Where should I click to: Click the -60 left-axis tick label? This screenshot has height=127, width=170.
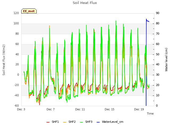click(x=16, y=106)
